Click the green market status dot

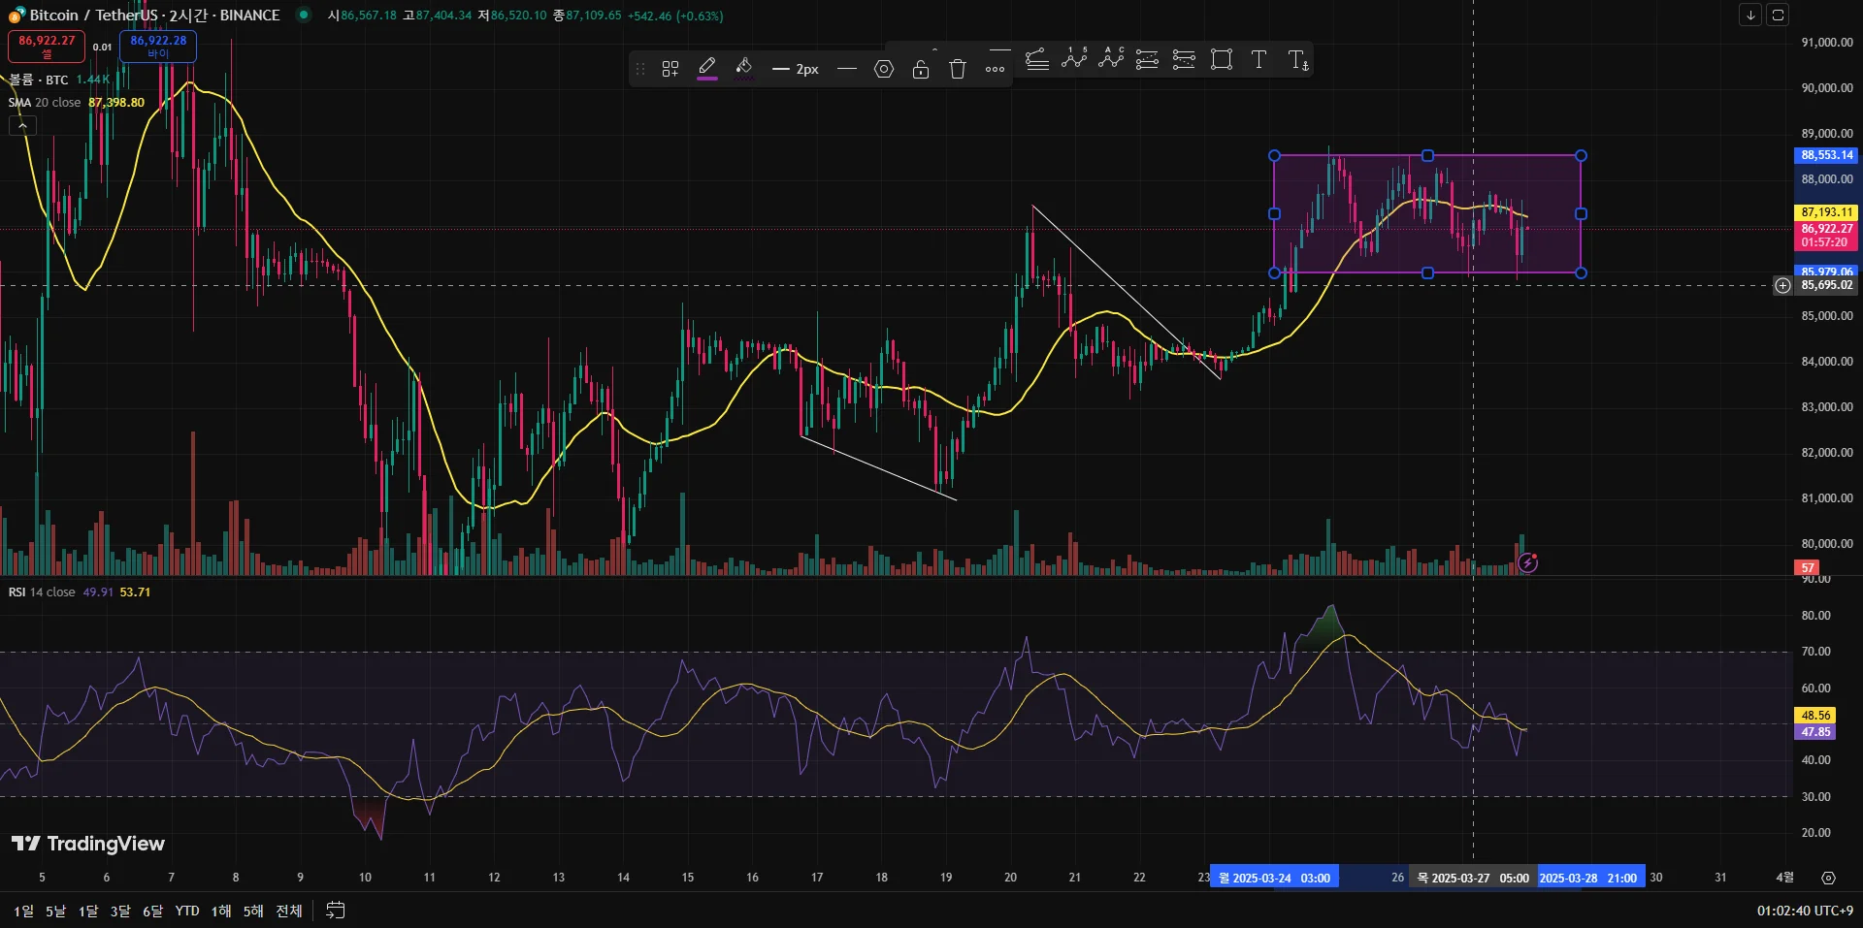[x=304, y=15]
